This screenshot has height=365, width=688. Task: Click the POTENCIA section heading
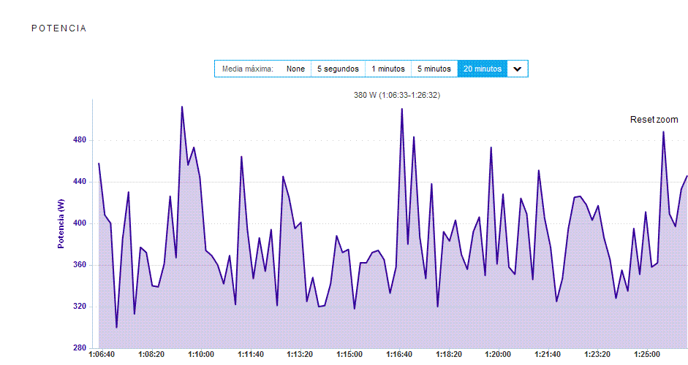click(59, 28)
